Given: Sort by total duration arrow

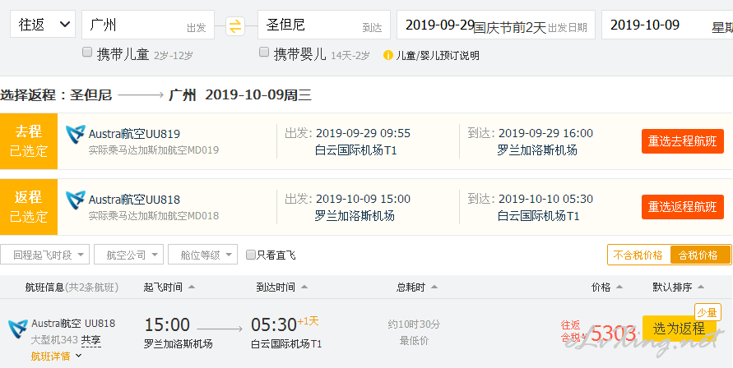Looking at the screenshot, I should click(x=434, y=287).
